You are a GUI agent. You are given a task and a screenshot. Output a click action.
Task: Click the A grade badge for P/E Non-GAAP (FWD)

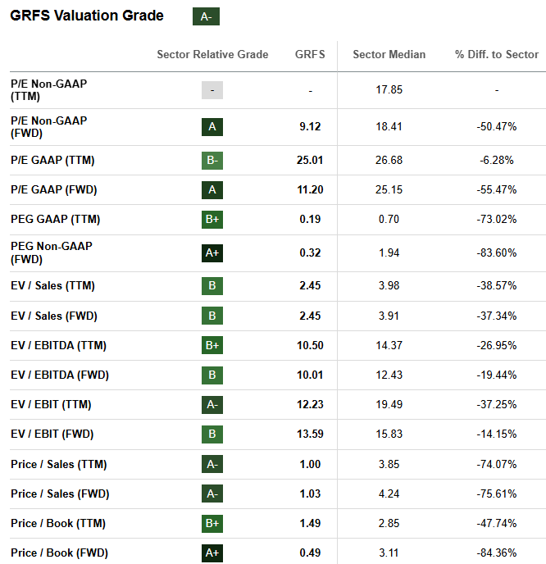(212, 127)
